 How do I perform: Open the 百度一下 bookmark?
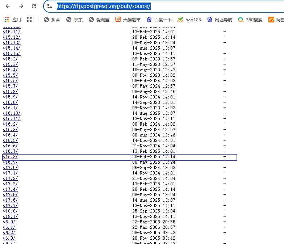click(x=159, y=20)
